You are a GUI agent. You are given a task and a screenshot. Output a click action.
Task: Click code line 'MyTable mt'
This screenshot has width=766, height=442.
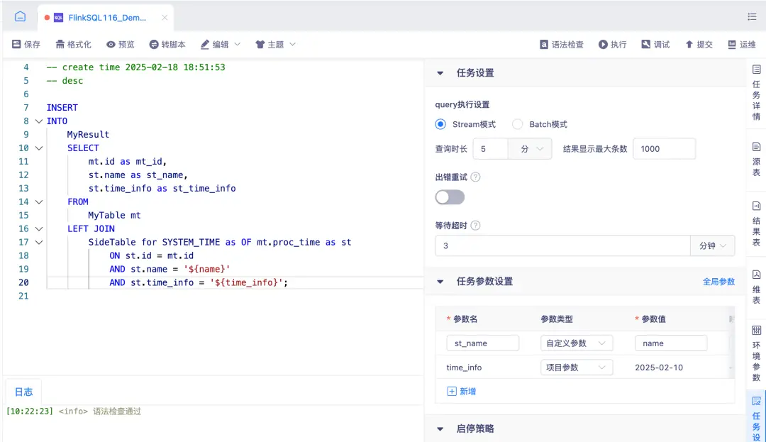coord(114,216)
